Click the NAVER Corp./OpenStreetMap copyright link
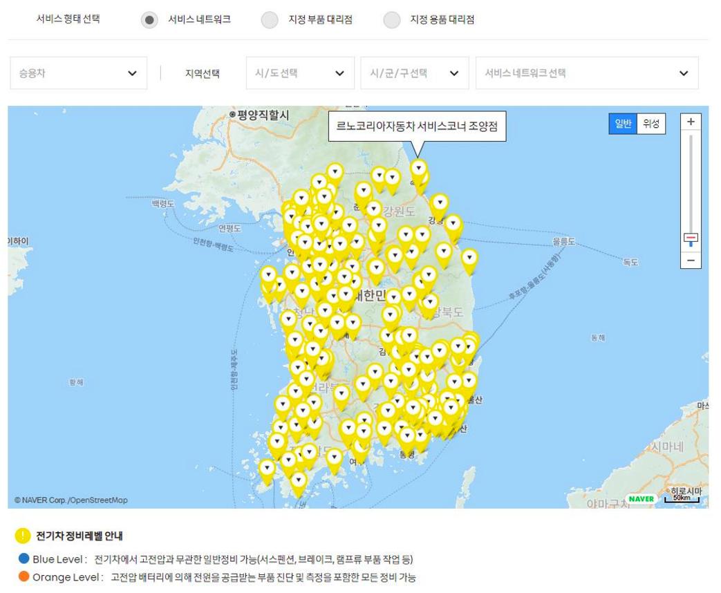This screenshot has width=721, height=593. point(71,500)
